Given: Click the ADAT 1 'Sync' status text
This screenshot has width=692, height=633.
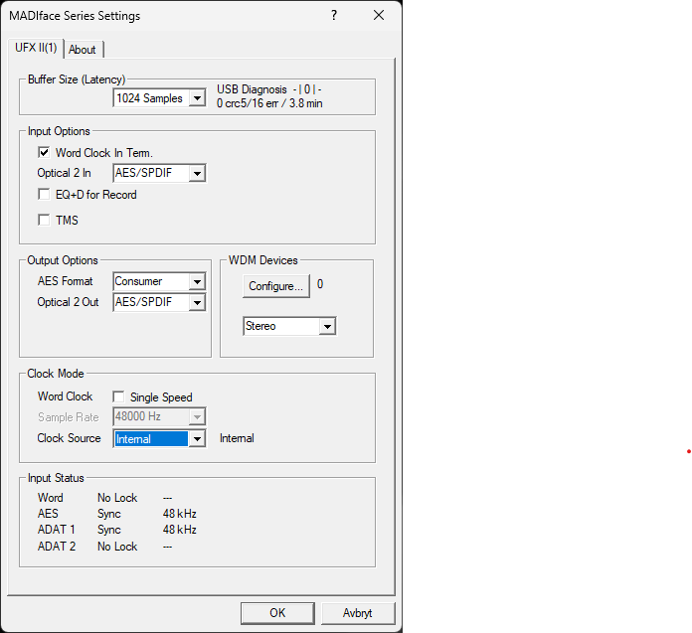Looking at the screenshot, I should point(109,530).
